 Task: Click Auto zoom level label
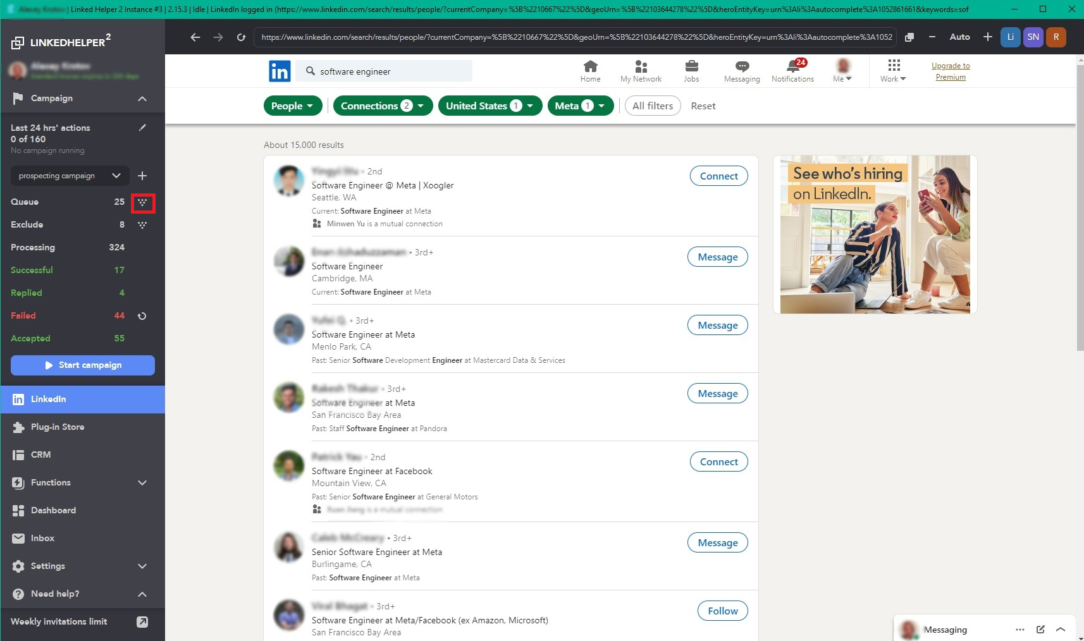click(959, 37)
